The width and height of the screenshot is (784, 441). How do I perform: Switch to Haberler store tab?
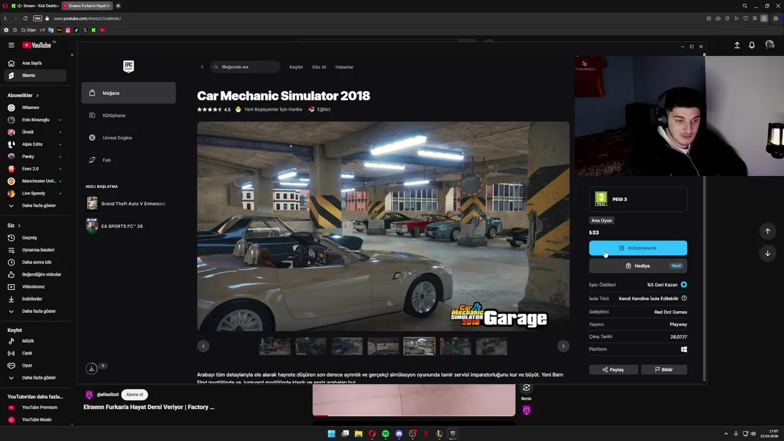[x=344, y=67]
